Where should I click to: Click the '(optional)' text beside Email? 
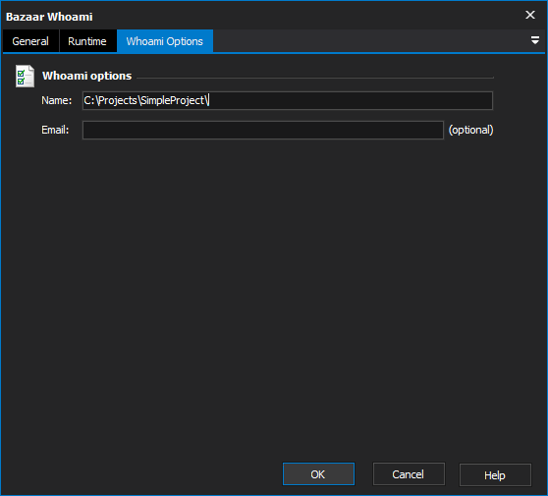(470, 130)
